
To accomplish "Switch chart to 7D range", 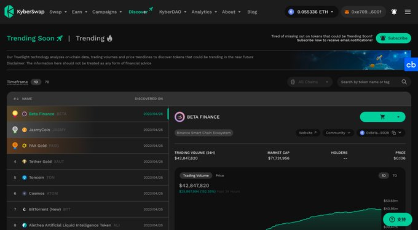I will (395, 175).
